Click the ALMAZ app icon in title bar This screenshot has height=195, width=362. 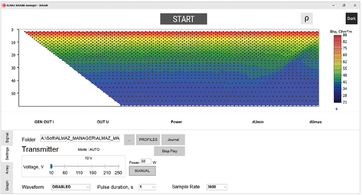(x=4, y=5)
